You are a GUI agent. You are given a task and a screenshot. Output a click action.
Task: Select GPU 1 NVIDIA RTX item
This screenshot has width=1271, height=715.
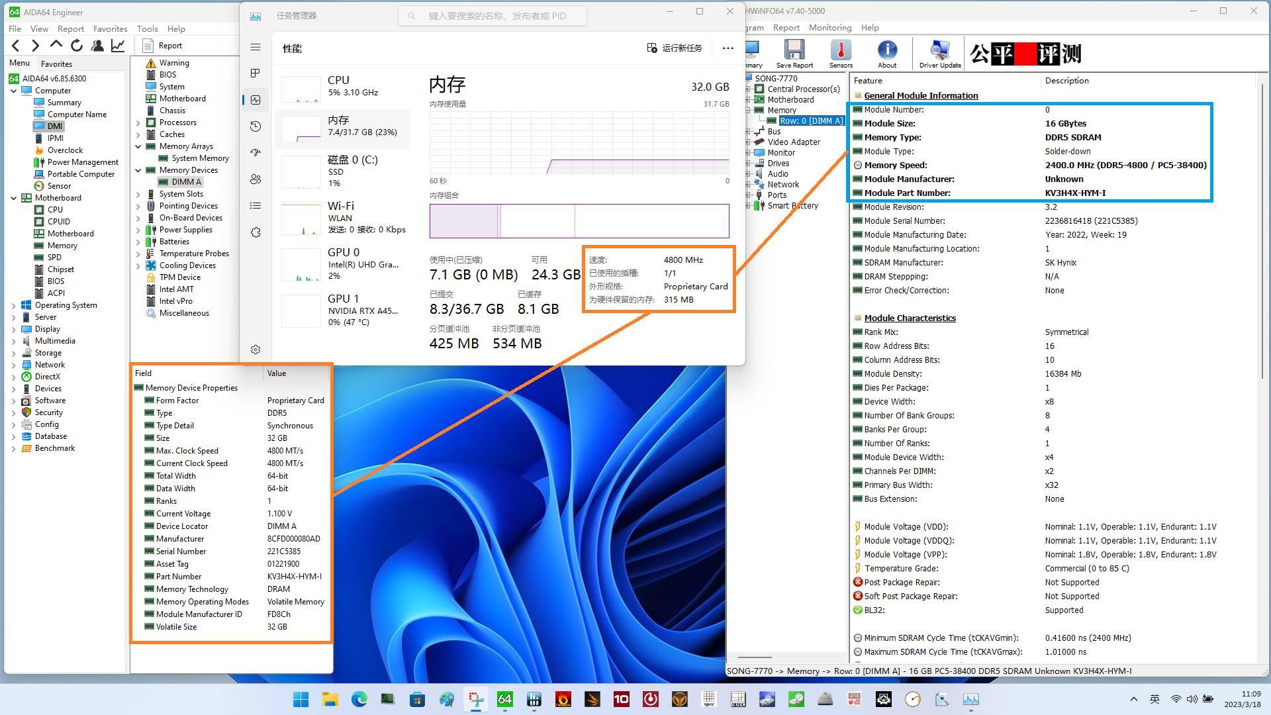pos(343,310)
